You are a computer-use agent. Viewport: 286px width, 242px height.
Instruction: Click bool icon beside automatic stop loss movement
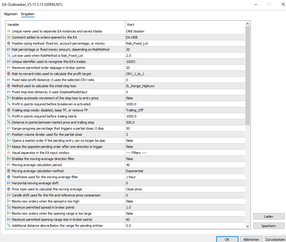[x=8, y=98]
